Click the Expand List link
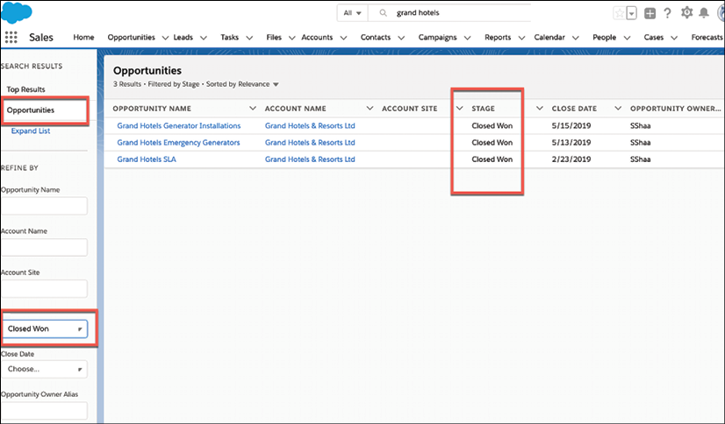Image resolution: width=725 pixels, height=424 pixels. click(x=31, y=131)
